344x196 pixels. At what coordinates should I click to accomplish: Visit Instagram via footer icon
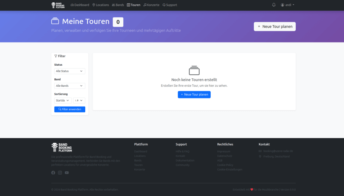(60, 173)
